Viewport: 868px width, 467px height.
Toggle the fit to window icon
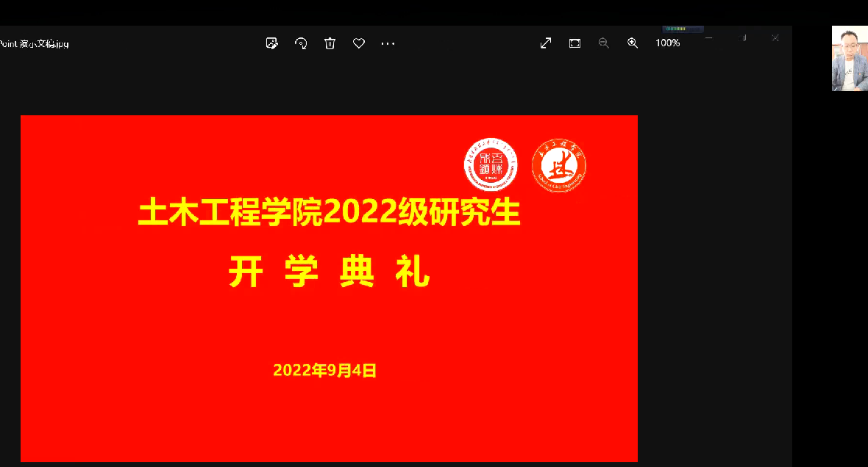pyautogui.click(x=574, y=43)
